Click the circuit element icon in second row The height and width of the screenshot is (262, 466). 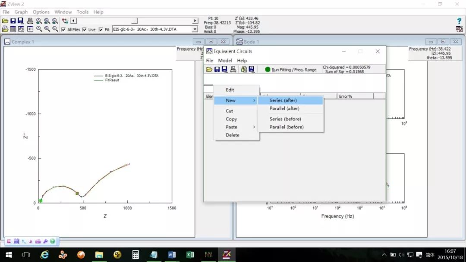(30, 29)
